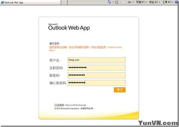Click the 确认新密码 password field

97,83
